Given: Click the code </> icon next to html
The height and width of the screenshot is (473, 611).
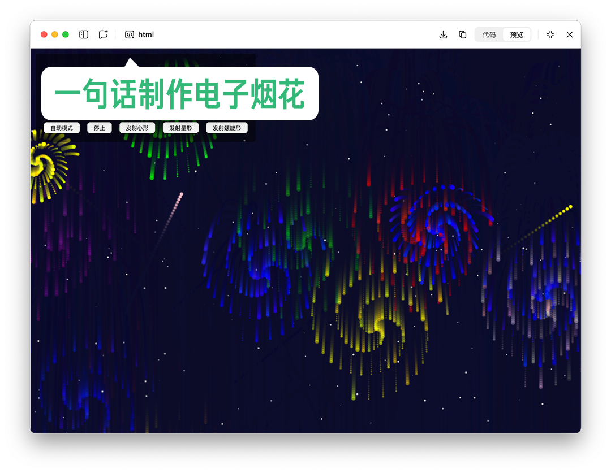Looking at the screenshot, I should coord(129,34).
